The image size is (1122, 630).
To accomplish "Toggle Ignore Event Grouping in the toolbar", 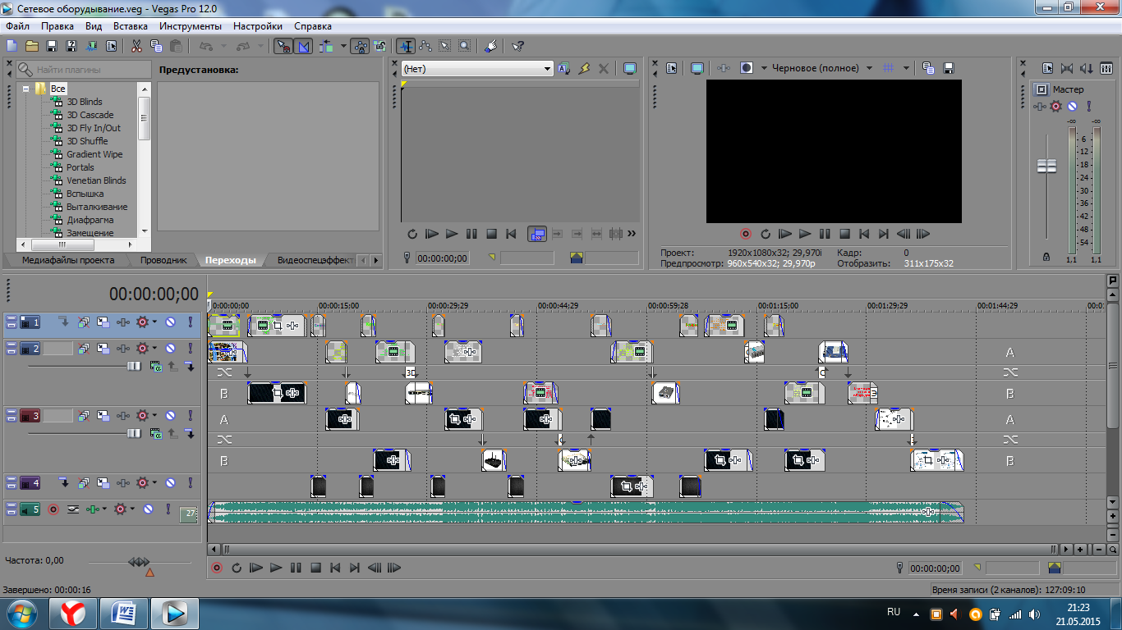I will pyautogui.click(x=379, y=46).
